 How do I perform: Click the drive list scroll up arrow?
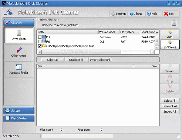click(157, 32)
